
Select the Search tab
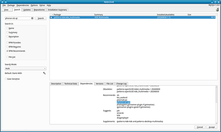point(17,10)
